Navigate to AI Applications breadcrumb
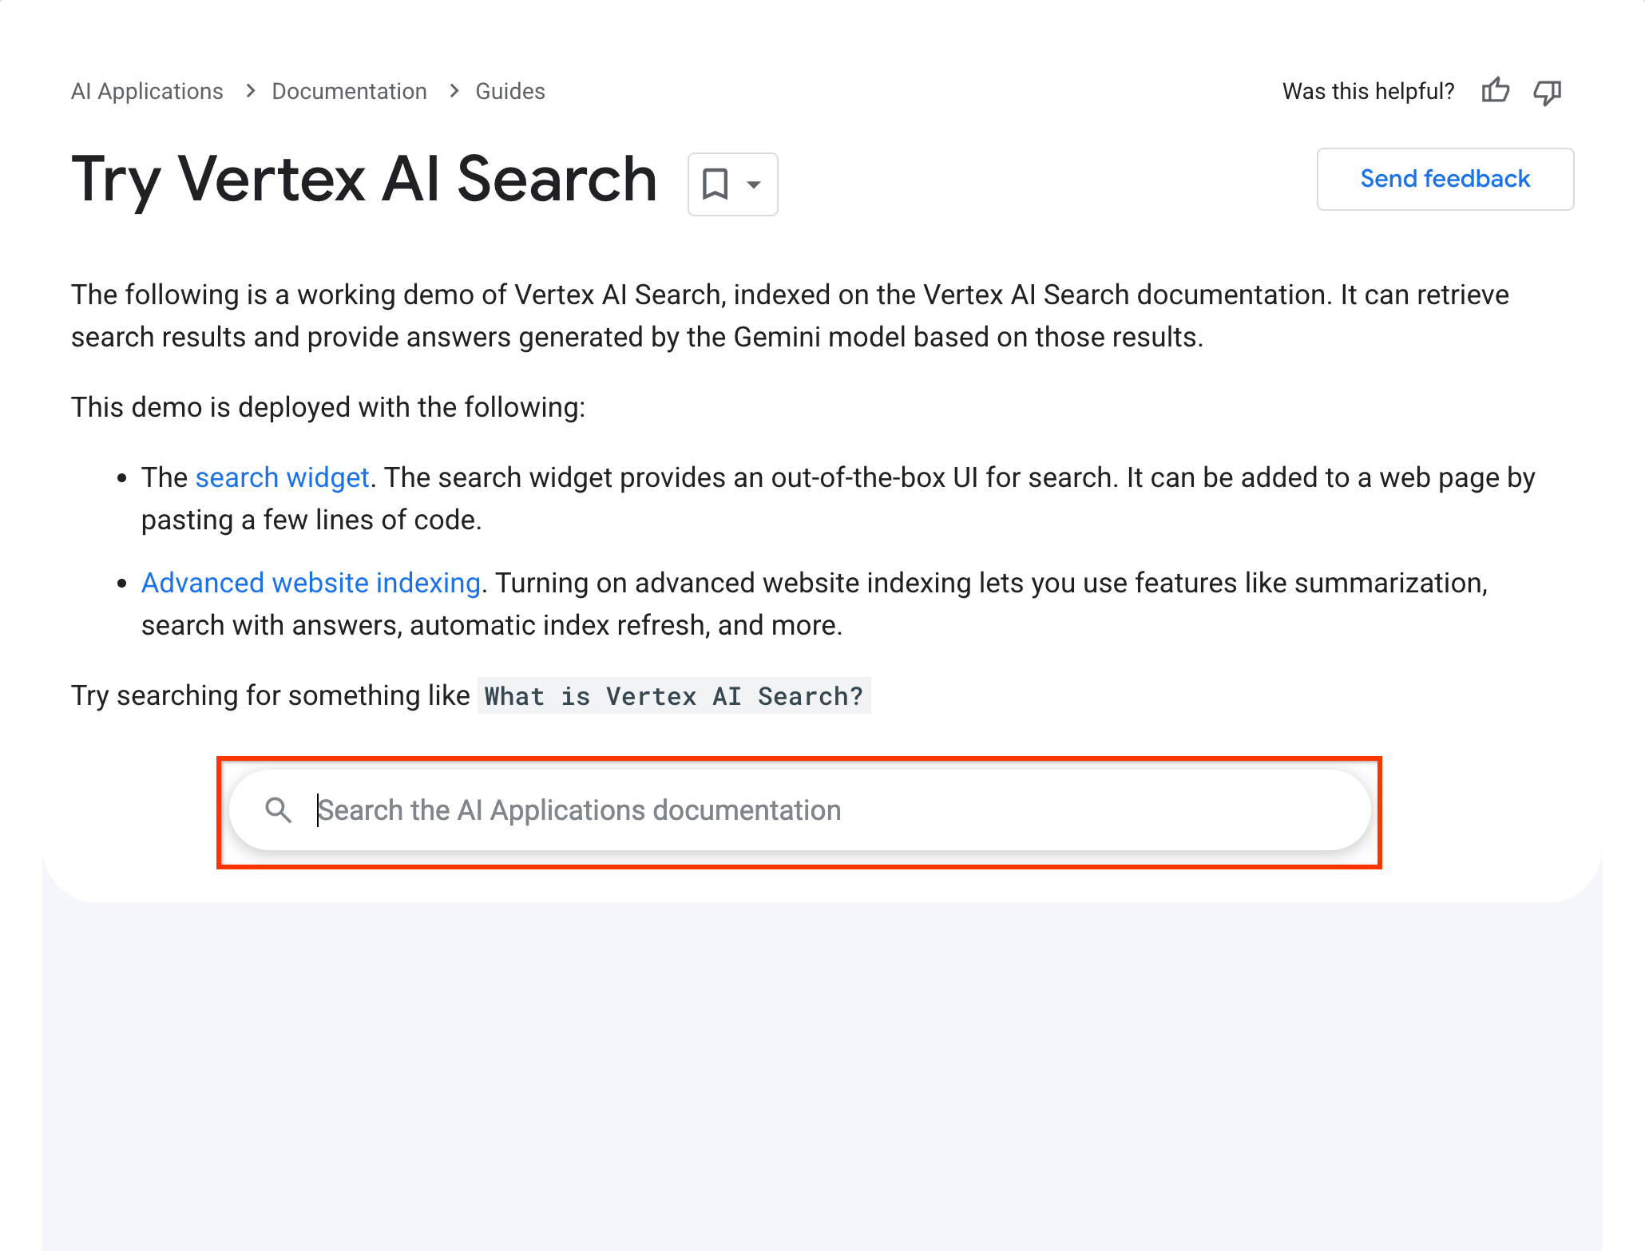1645x1251 pixels. (147, 91)
